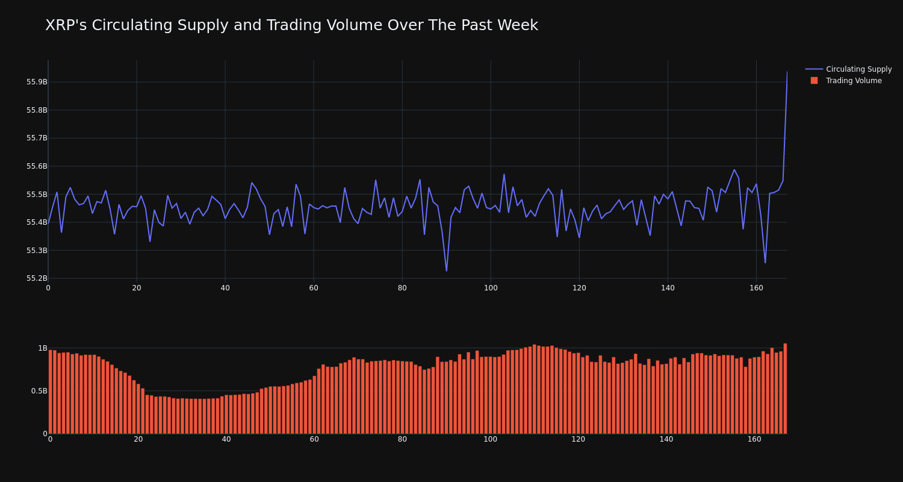903x482 pixels.
Task: Click the 55.4B y-axis label
Action: 37,222
